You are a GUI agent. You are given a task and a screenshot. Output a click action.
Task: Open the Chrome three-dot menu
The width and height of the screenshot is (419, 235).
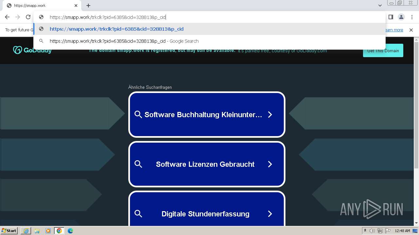412,17
